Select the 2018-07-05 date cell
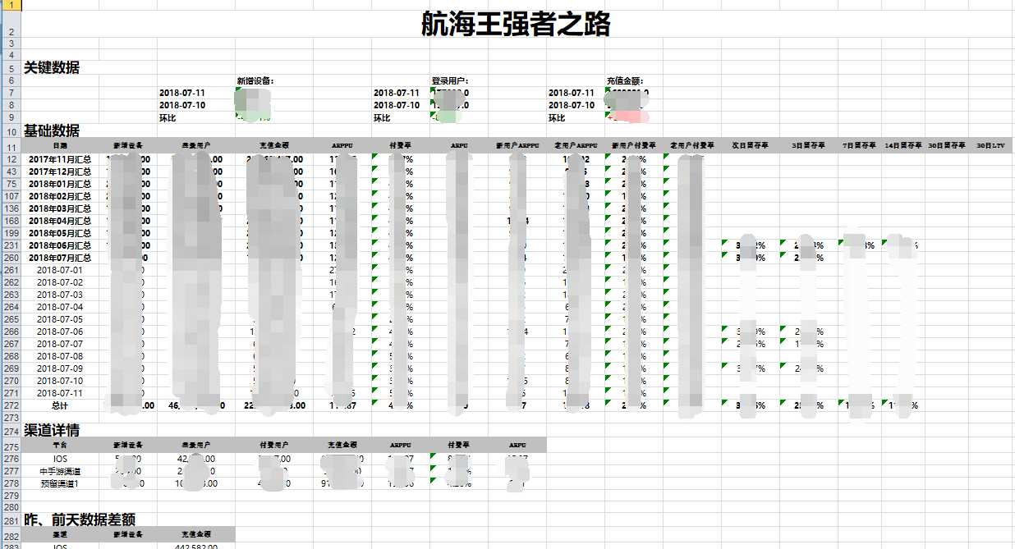This screenshot has width=1015, height=549. coord(60,319)
